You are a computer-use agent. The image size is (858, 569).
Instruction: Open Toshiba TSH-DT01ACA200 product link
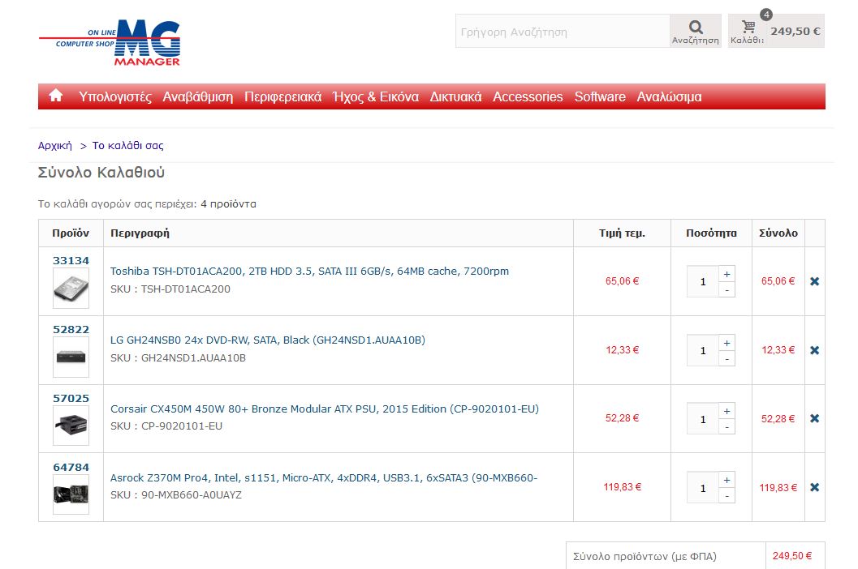309,271
